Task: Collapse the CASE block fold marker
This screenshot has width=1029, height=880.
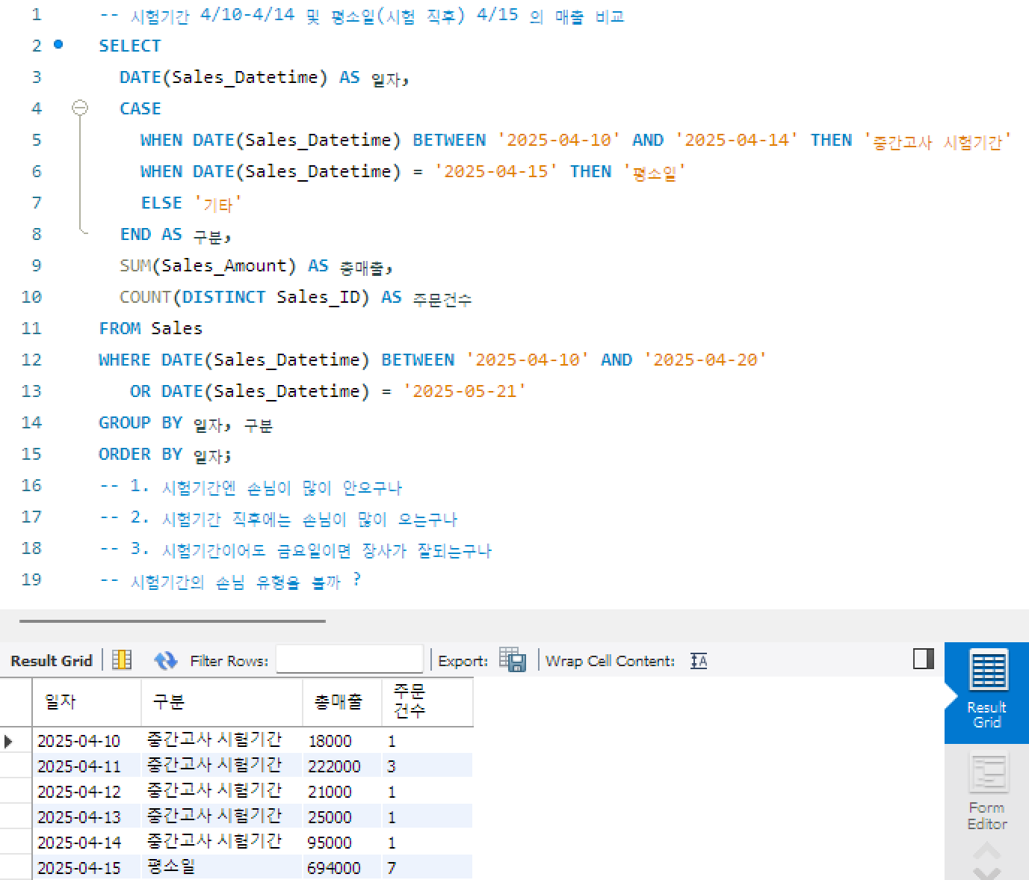Action: pyautogui.click(x=80, y=108)
